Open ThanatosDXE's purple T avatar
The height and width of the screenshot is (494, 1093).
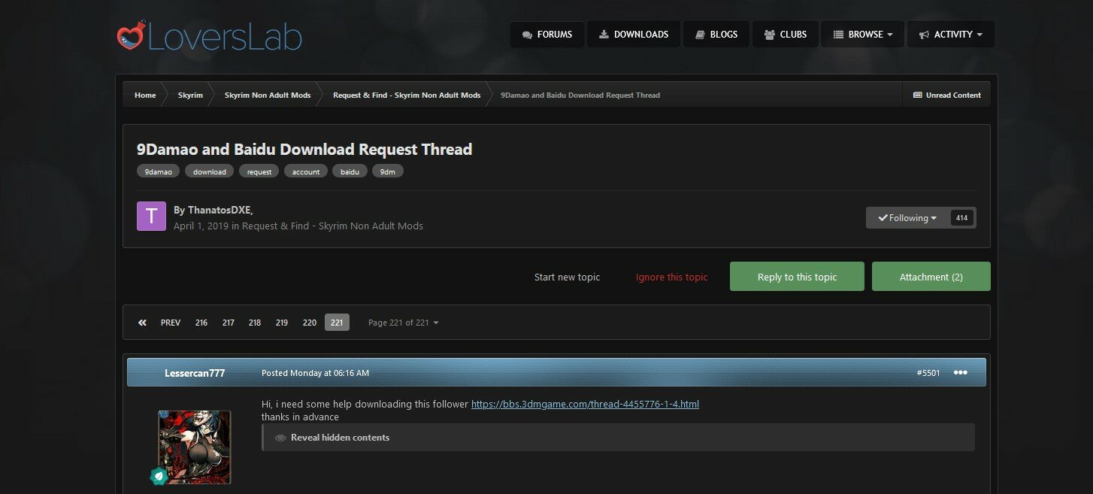click(151, 217)
